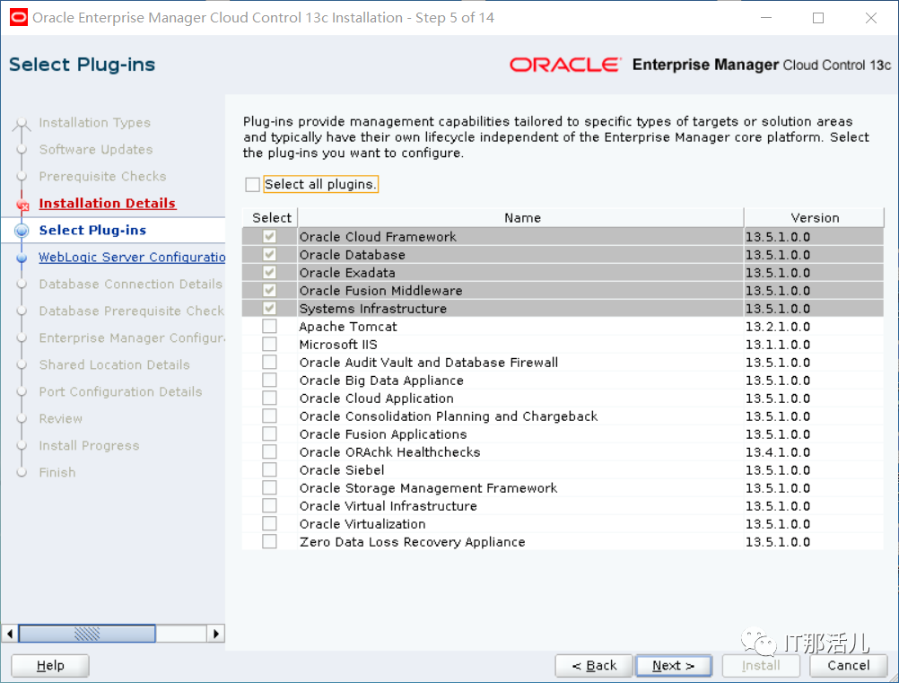899x683 pixels.
Task: Cancel the installation wizard
Action: tap(849, 666)
